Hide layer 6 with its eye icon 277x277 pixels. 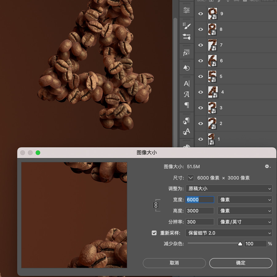point(200,61)
